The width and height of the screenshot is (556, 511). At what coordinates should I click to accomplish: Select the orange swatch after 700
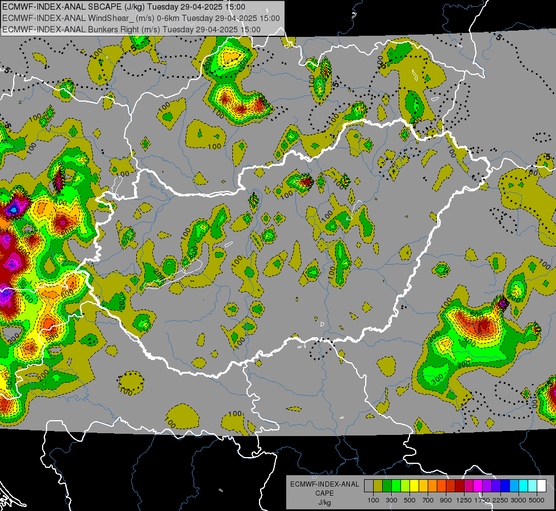click(x=432, y=485)
